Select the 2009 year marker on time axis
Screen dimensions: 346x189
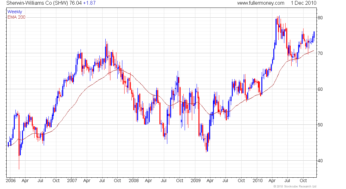[x=195, y=181]
